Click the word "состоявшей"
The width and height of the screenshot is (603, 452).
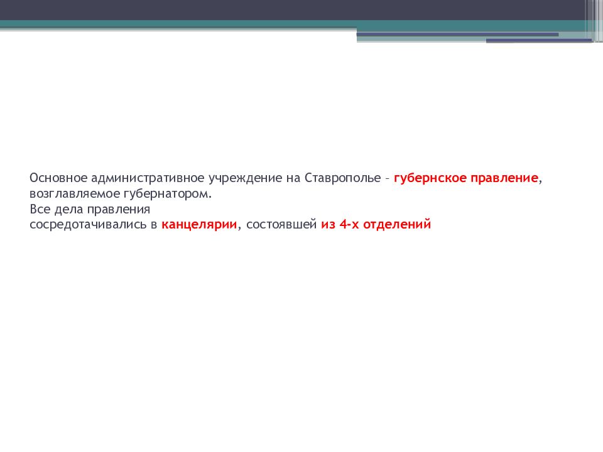pyautogui.click(x=281, y=225)
